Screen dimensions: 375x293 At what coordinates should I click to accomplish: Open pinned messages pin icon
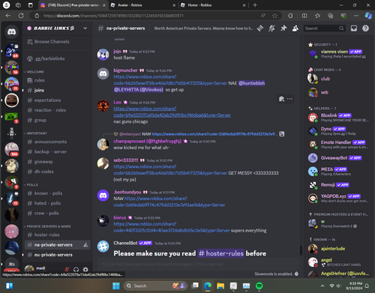pos(283,28)
